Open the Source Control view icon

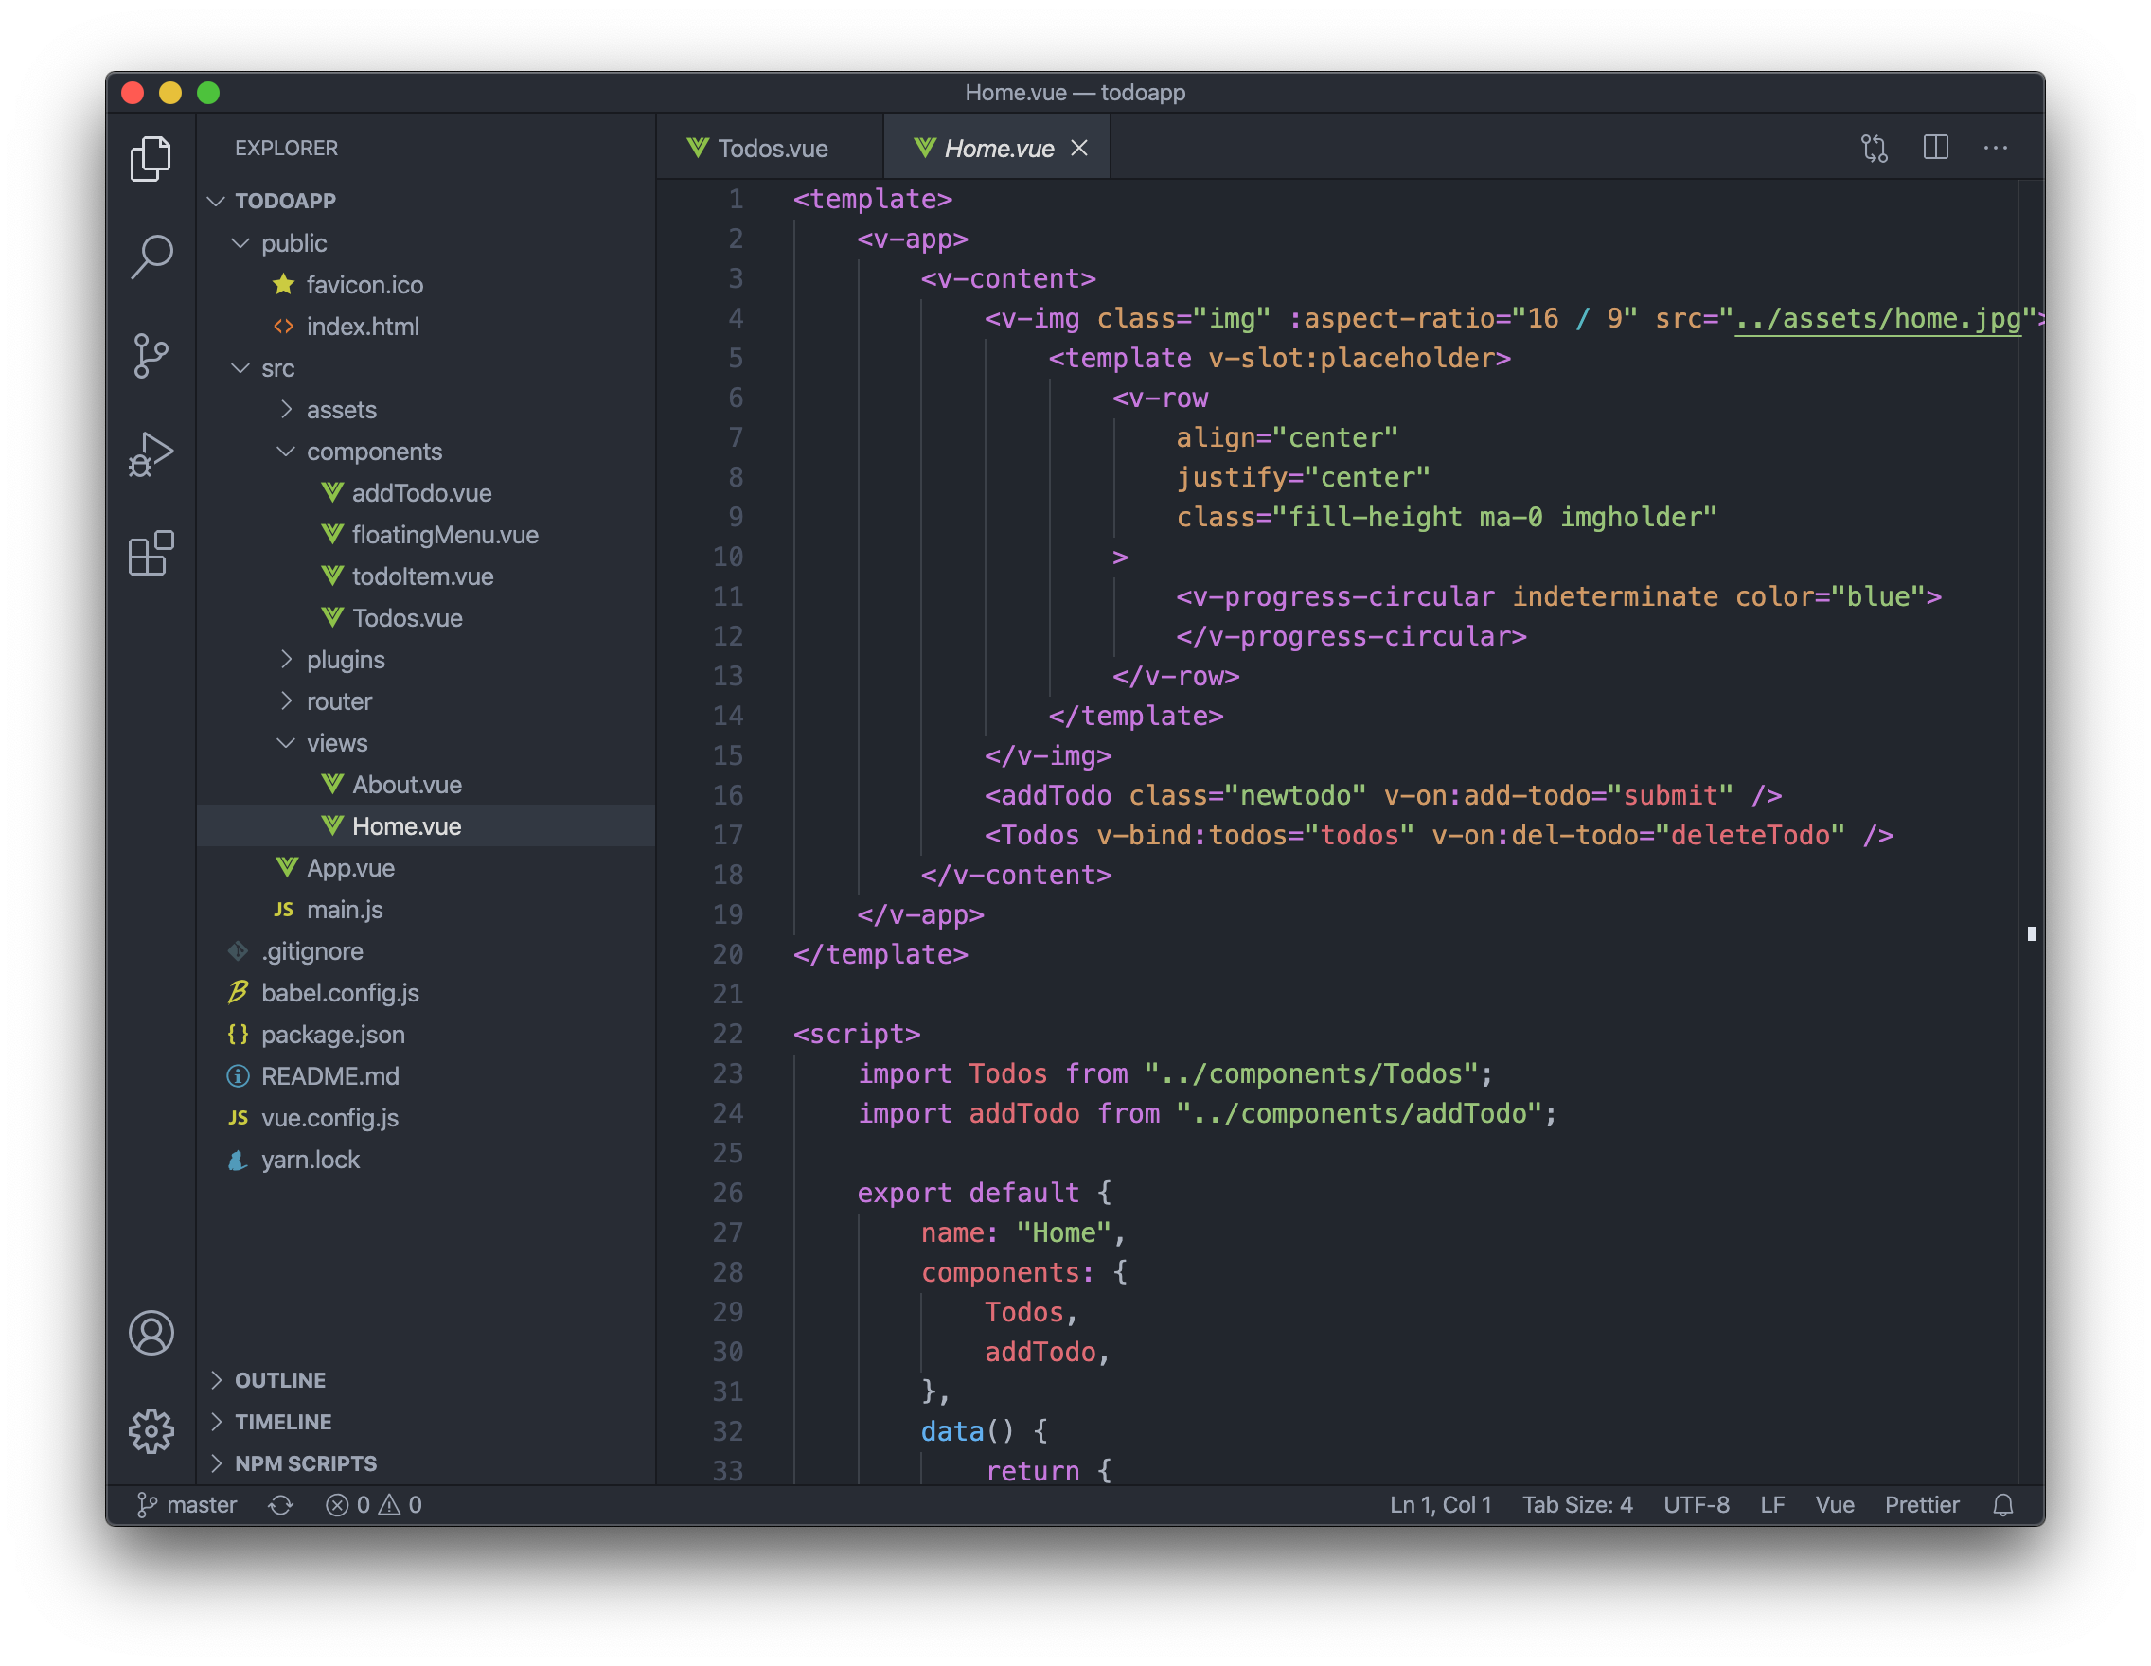tap(151, 356)
